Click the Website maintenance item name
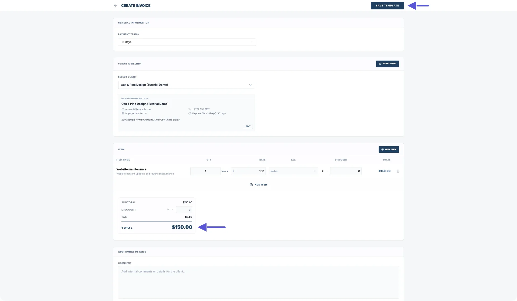517x301 pixels. click(131, 169)
